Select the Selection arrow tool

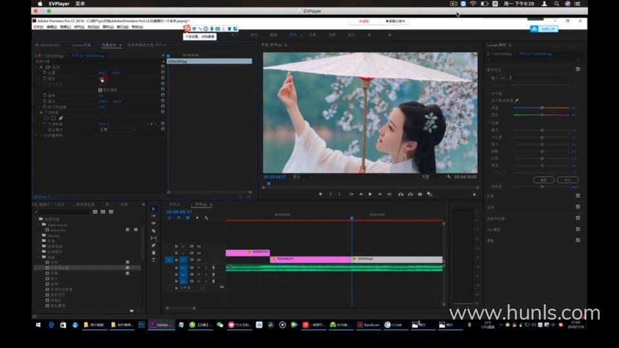tap(153, 209)
